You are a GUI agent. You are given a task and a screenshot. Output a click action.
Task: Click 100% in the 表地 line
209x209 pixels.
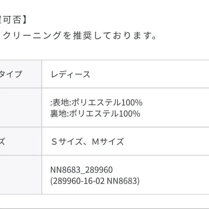pyautogui.click(x=132, y=103)
